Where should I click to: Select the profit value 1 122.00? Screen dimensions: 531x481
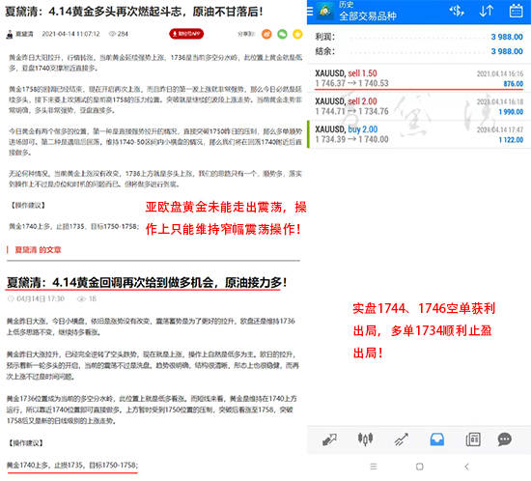(x=511, y=140)
